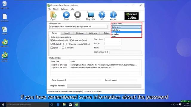The image size is (191, 107).
Task: Open the Help menu in the menu bar
Action: click(x=72, y=9)
